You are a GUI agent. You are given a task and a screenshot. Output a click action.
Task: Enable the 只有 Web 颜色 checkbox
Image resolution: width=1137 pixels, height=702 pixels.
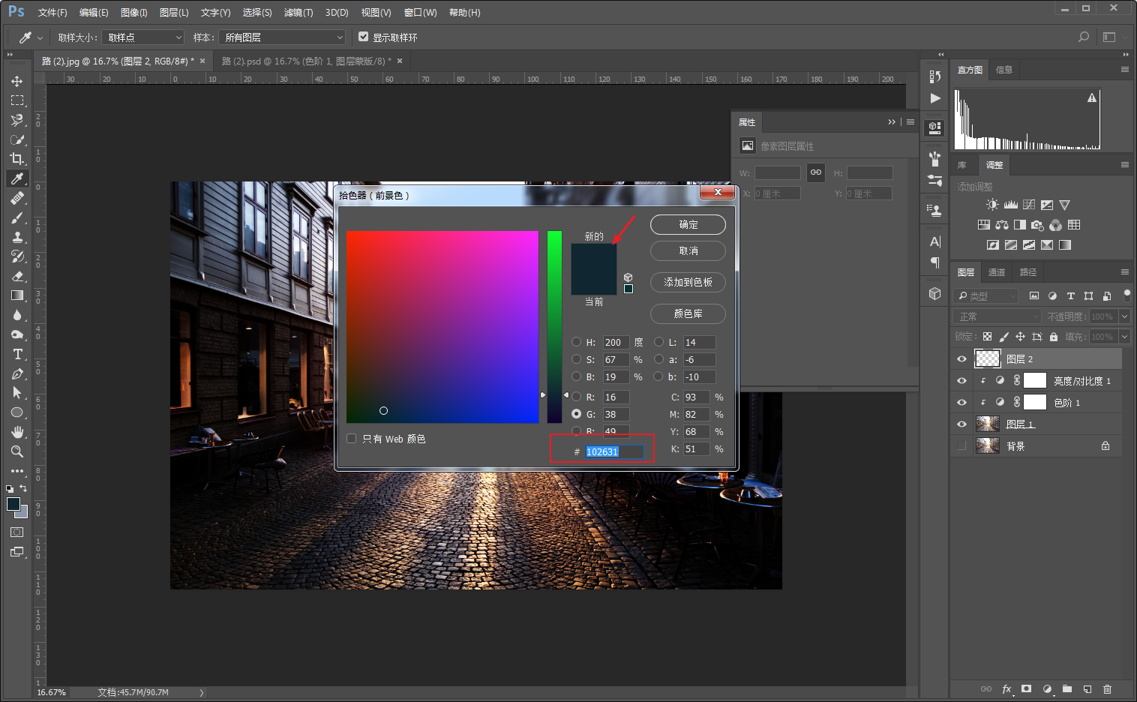click(x=352, y=439)
